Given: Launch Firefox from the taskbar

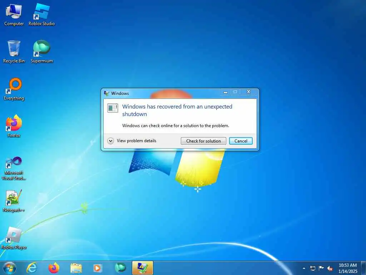Looking at the screenshot, I should (54, 268).
